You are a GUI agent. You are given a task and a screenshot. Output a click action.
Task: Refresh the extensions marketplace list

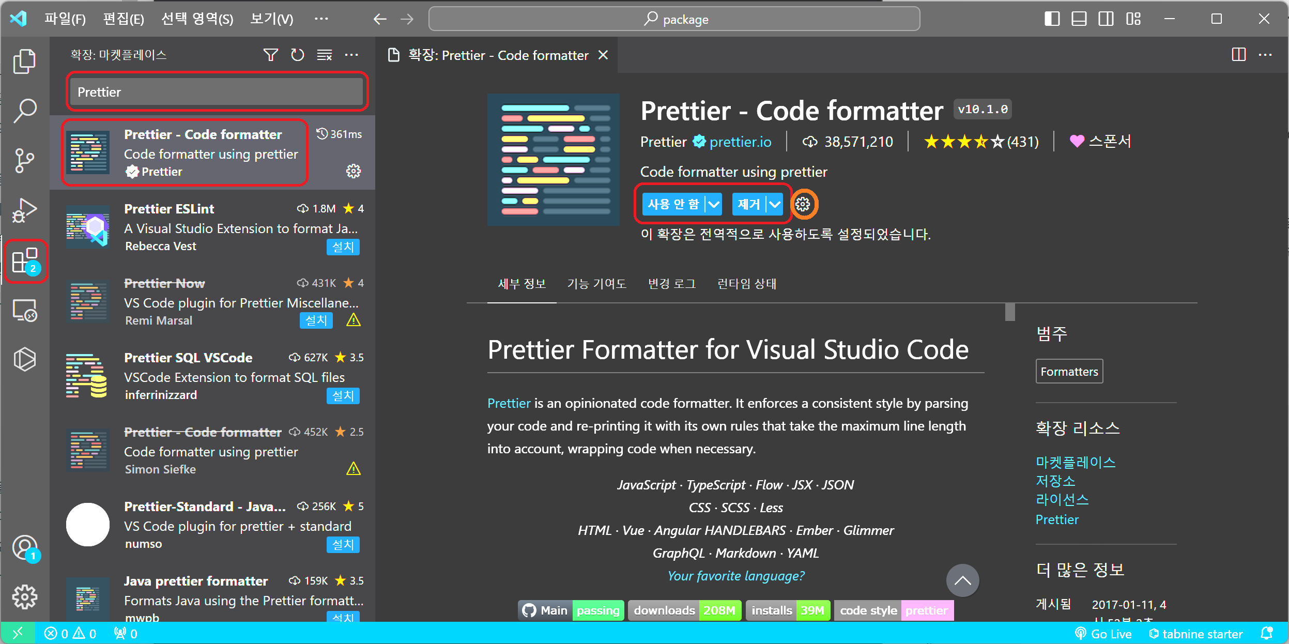click(297, 55)
